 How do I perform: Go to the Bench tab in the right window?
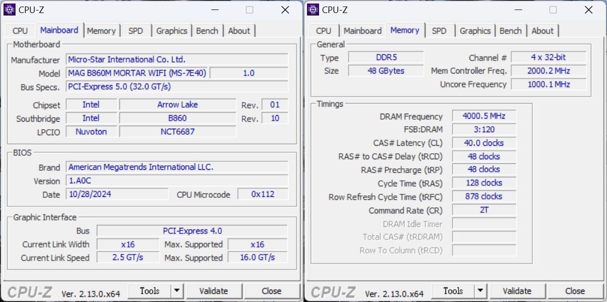click(511, 31)
